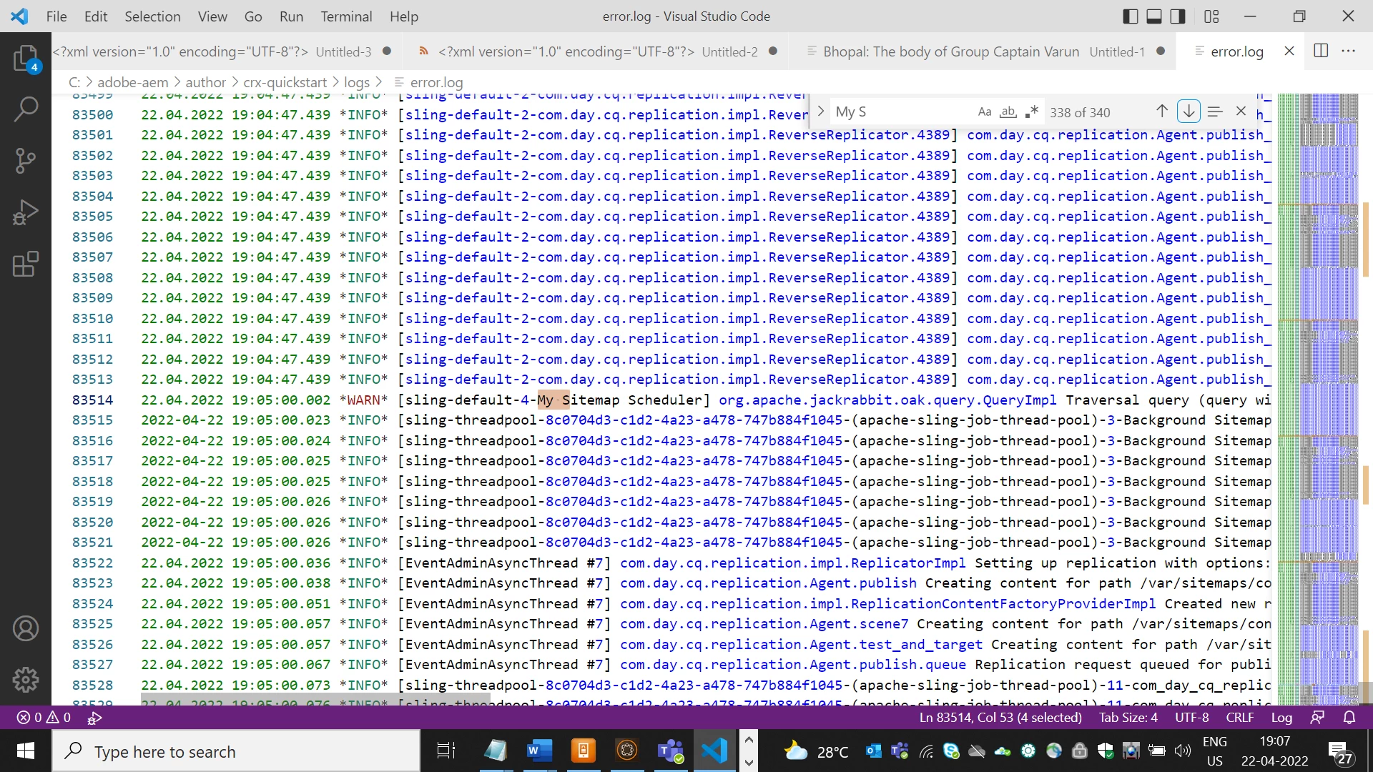Open the Search view in activity bar

26,109
